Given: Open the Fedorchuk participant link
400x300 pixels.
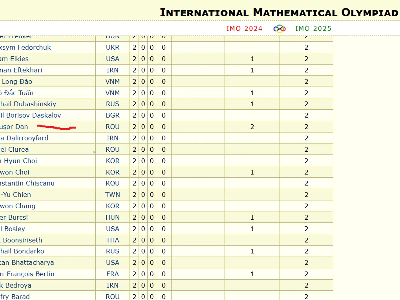Looking at the screenshot, I should click(26, 47).
